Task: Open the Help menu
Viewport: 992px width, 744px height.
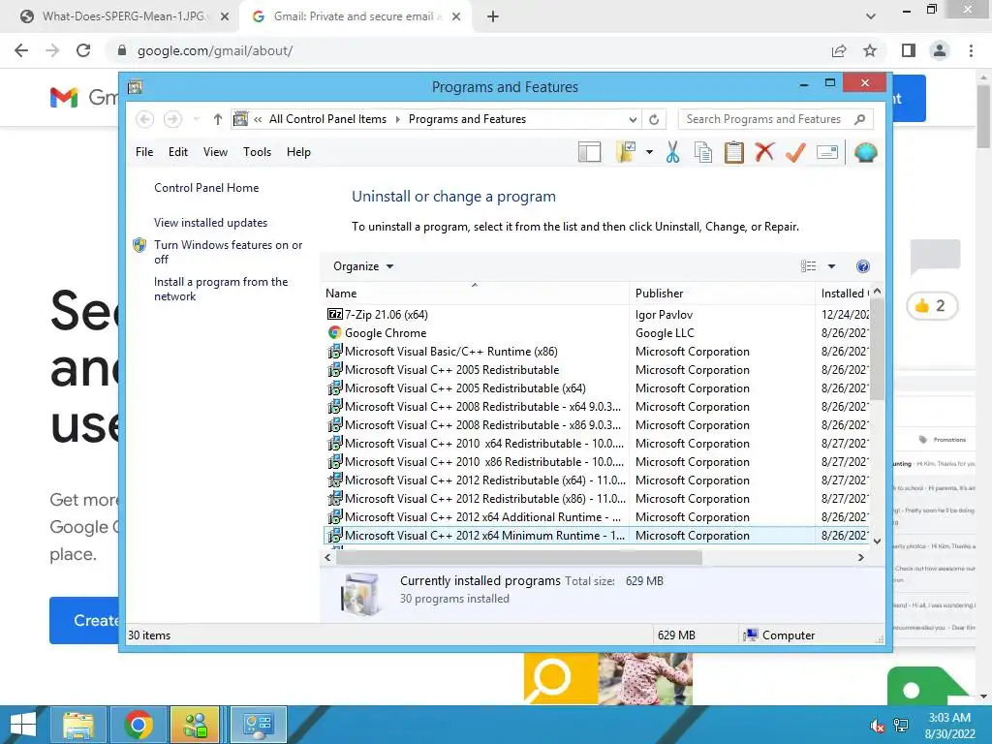Action: [298, 152]
